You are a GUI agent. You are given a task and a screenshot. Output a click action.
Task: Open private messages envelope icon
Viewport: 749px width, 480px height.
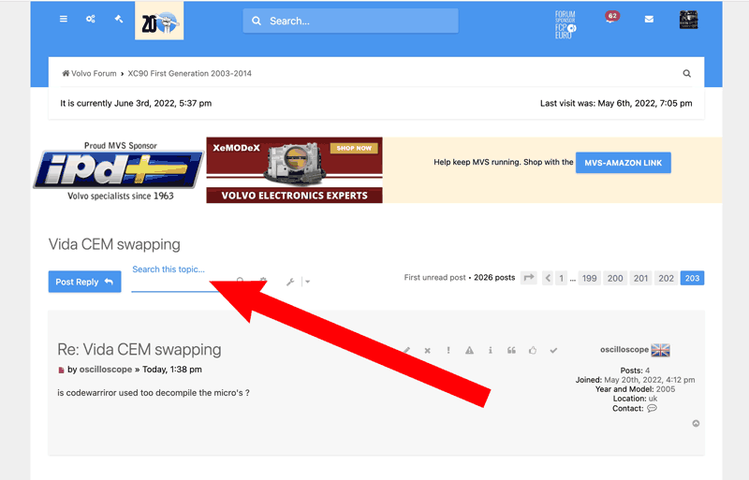(649, 20)
